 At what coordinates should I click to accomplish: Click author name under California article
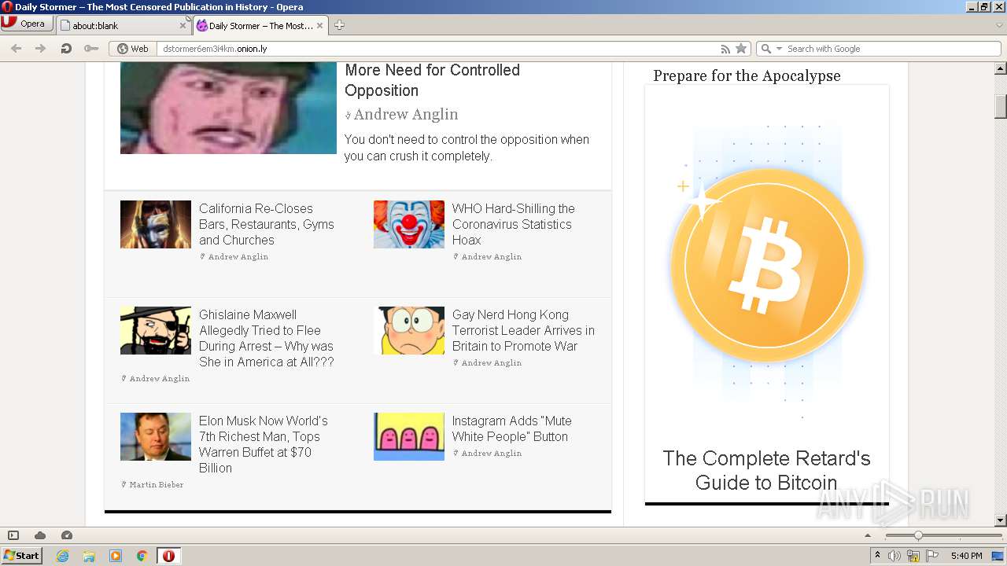click(x=238, y=257)
